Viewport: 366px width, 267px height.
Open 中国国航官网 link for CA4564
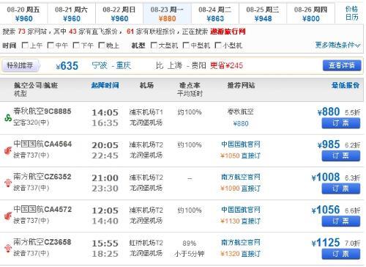241,145
